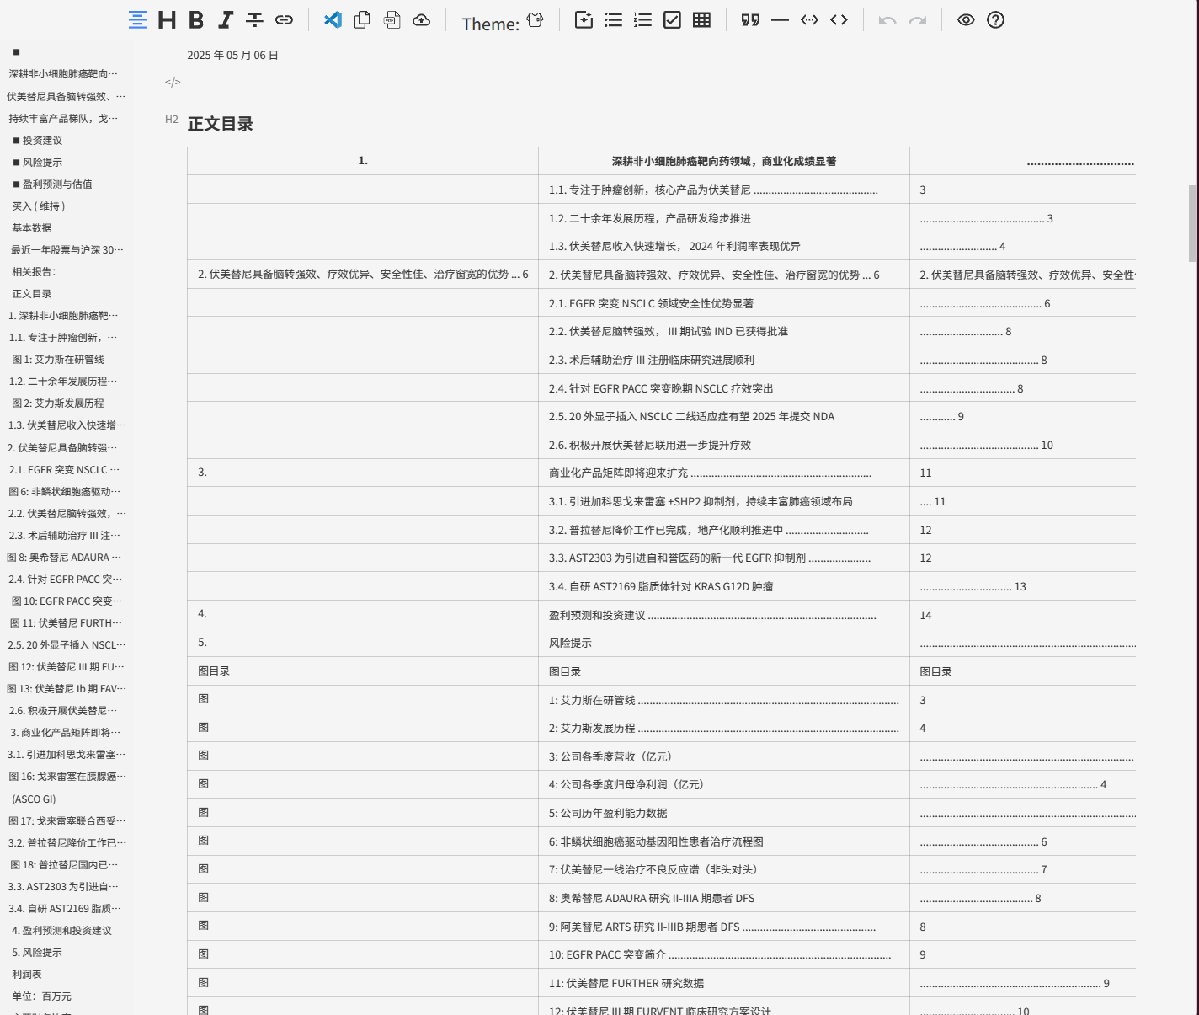Viewport: 1199px width, 1015px height.
Task: Select outline item 风险提示 in the sidebar
Action: 38,162
